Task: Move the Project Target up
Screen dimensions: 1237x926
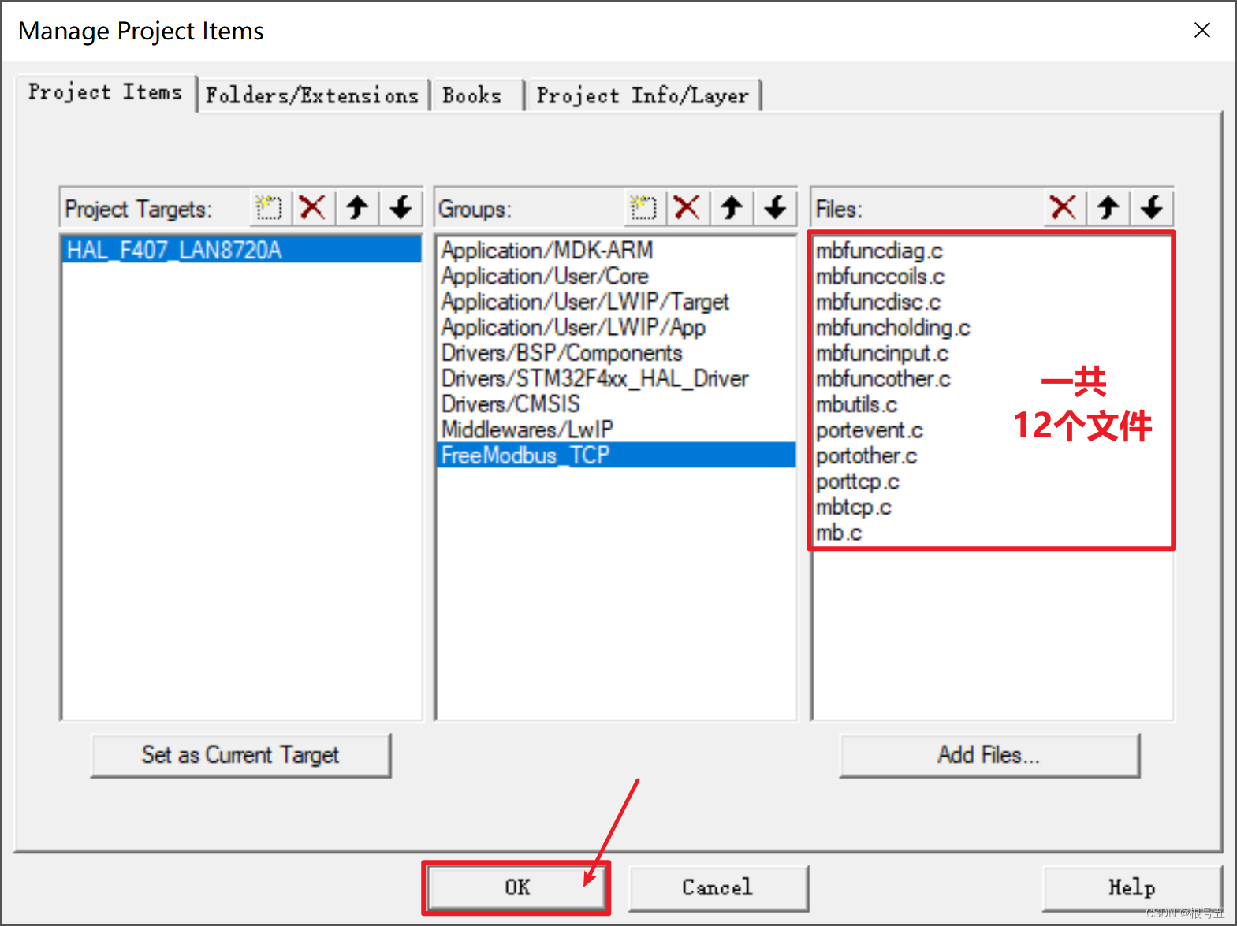Action: 357,208
